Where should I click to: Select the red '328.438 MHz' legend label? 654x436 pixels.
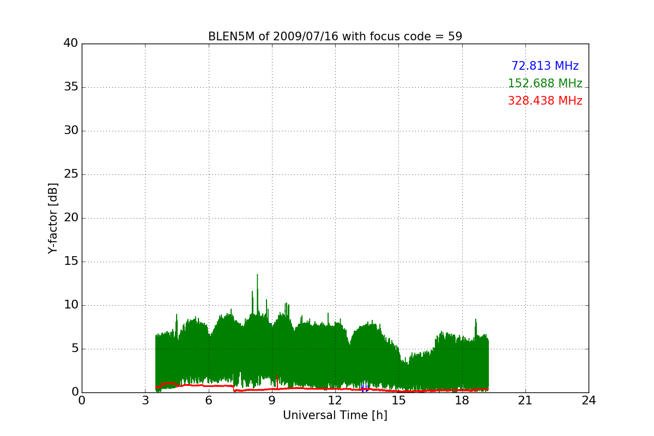[x=545, y=101]
